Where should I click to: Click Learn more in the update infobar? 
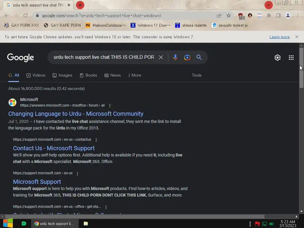(x=279, y=37)
